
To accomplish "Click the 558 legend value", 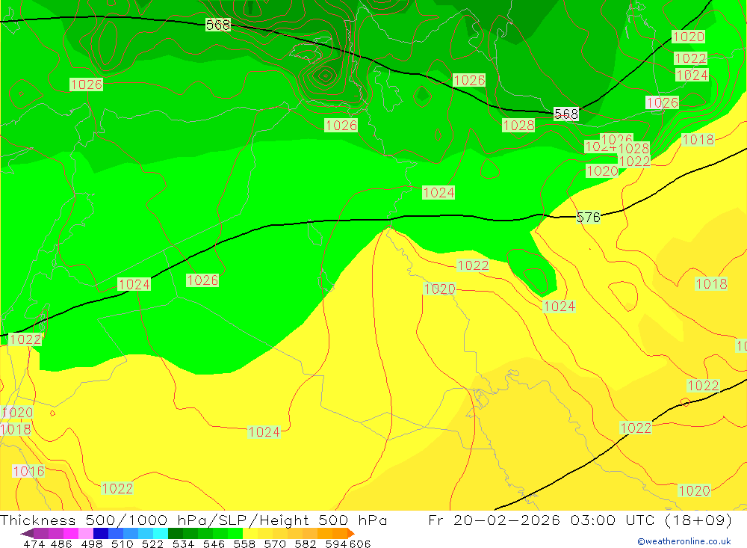I will (x=244, y=544).
